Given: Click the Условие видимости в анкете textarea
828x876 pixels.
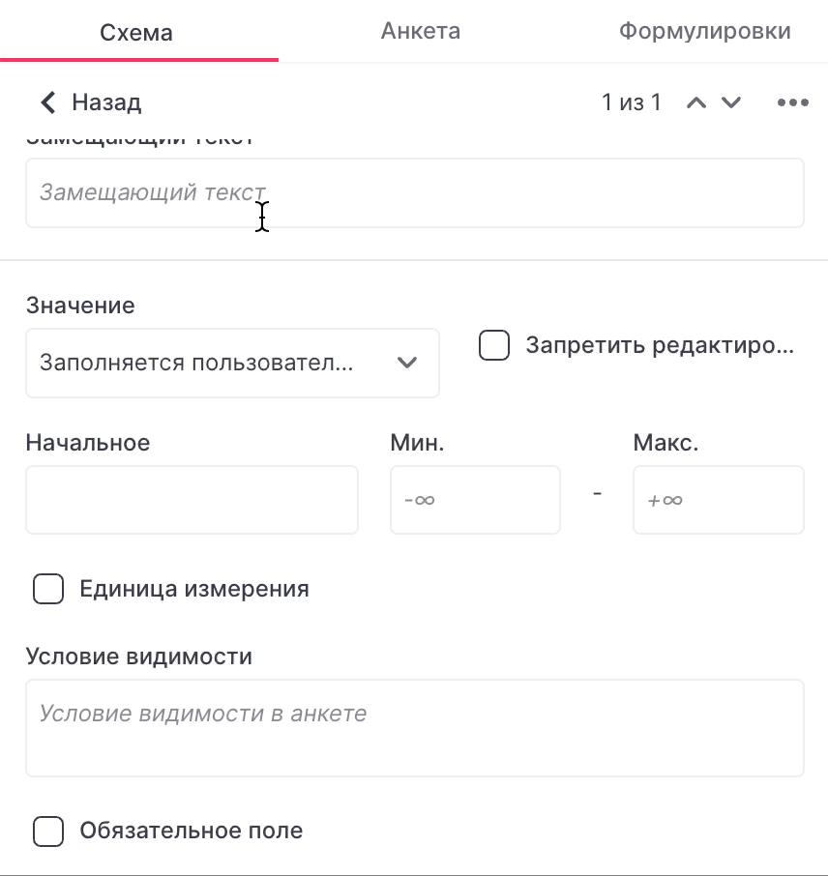Looking at the screenshot, I should pos(415,728).
